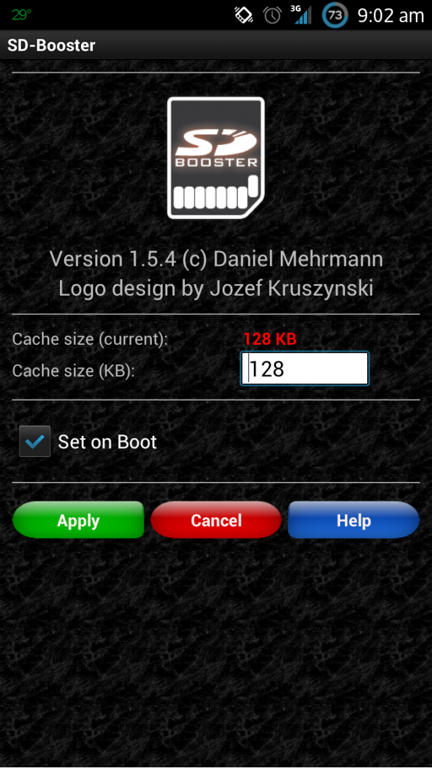Tap the red 128 KB current value
The width and height of the screenshot is (432, 768).
tap(270, 339)
